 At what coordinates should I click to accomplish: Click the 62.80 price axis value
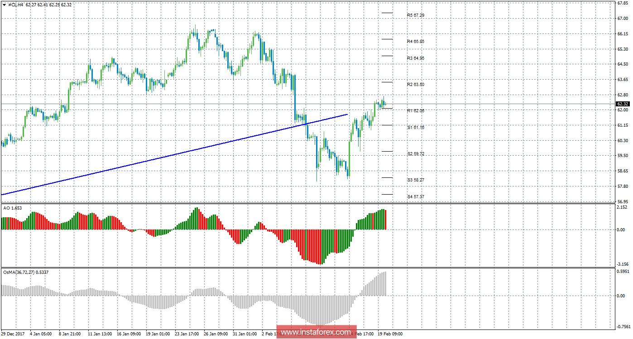tap(623, 95)
